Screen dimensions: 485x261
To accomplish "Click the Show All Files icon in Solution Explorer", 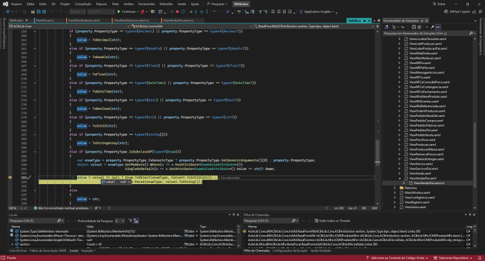I will click(419, 27).
